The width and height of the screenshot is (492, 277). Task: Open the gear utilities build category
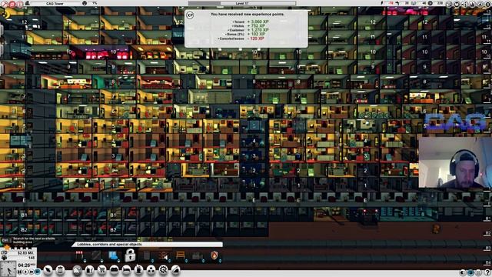point(163,270)
